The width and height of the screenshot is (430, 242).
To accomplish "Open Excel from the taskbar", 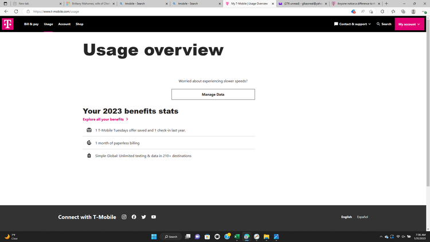I will (237, 236).
